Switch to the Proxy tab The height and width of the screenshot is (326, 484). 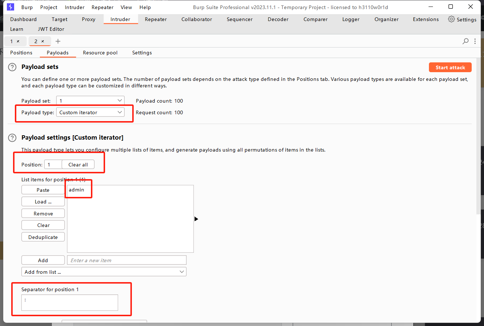tap(88, 19)
